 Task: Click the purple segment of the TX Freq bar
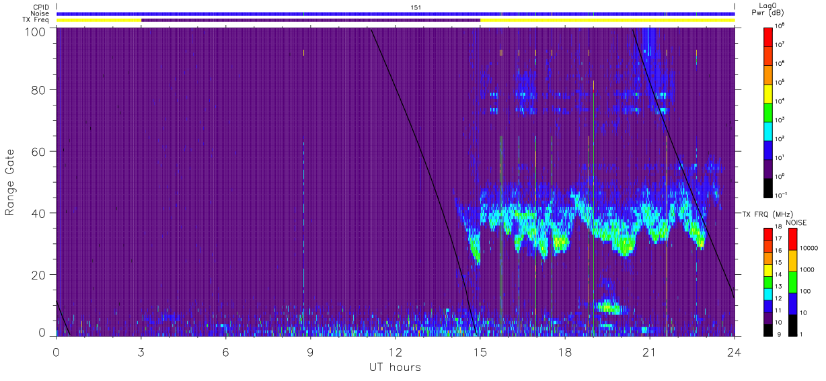(x=311, y=20)
